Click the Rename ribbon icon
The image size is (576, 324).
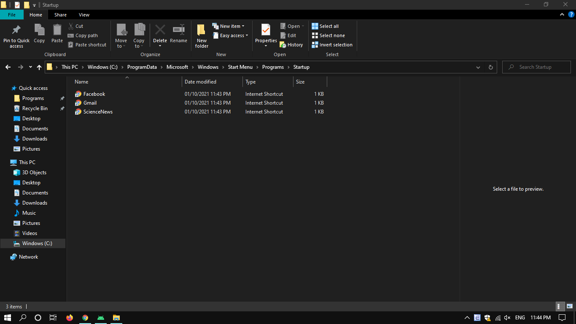[x=179, y=30]
